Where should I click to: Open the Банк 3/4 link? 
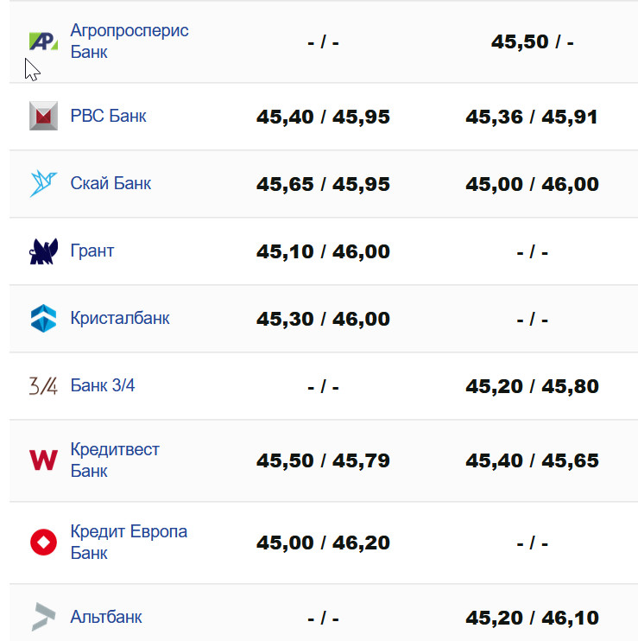(x=103, y=385)
